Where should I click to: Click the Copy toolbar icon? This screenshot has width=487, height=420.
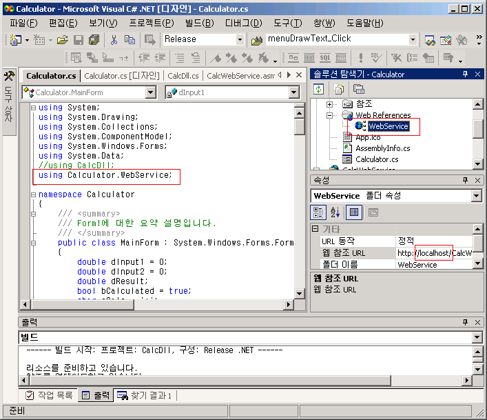pyautogui.click(x=129, y=40)
